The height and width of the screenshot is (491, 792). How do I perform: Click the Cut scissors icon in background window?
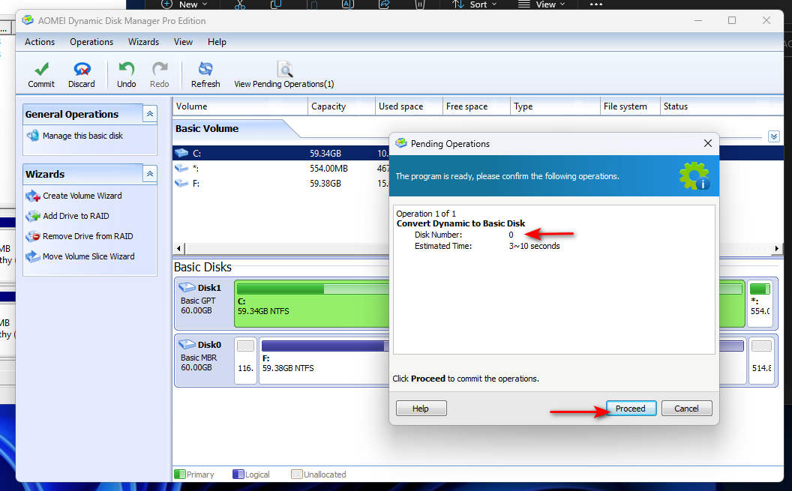(240, 4)
